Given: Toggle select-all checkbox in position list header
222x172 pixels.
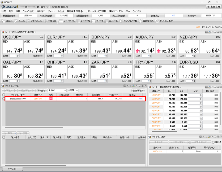Looking at the screenshot, I should [4, 94].
